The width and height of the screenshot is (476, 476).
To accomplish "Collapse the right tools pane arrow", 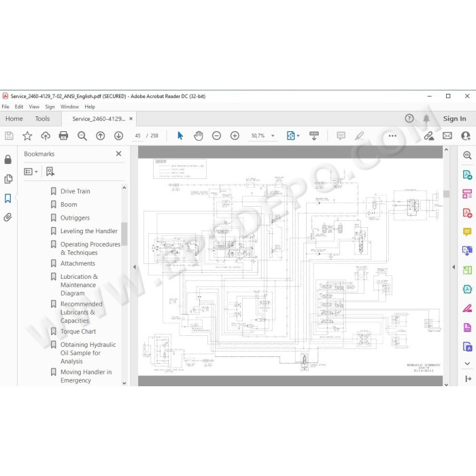I will point(454,267).
